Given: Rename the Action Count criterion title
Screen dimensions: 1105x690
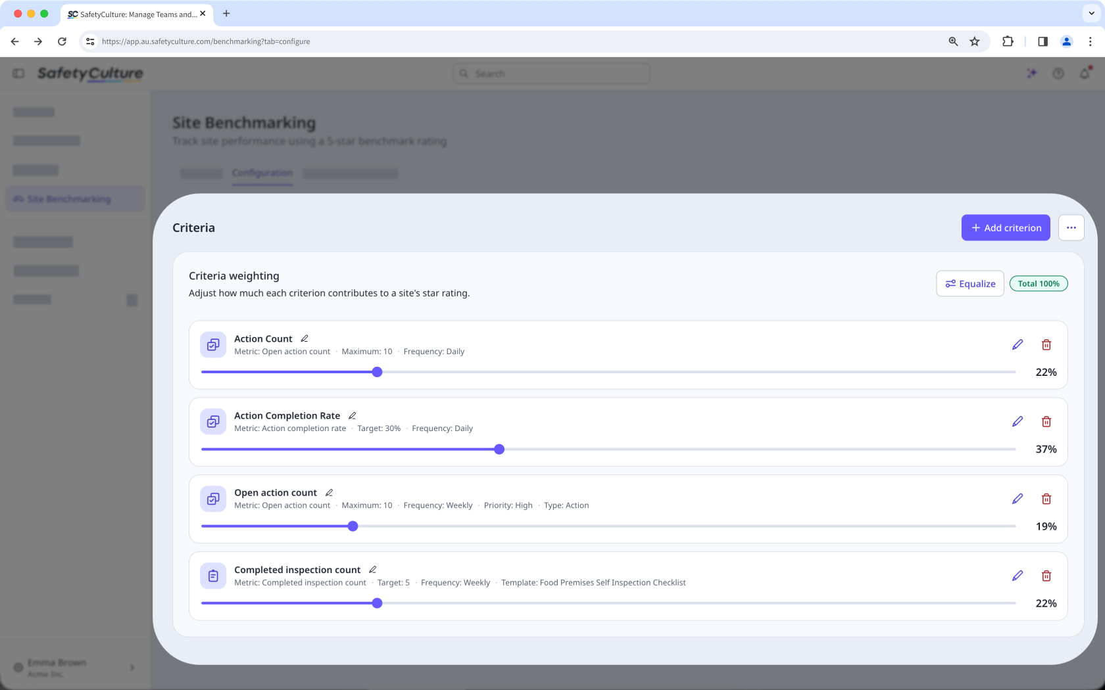Looking at the screenshot, I should [305, 338].
